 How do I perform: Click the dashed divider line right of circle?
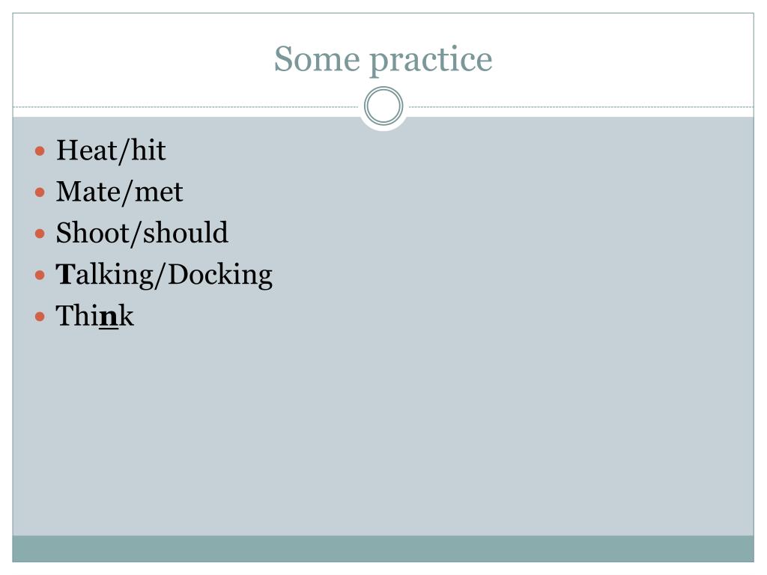[x=579, y=106]
